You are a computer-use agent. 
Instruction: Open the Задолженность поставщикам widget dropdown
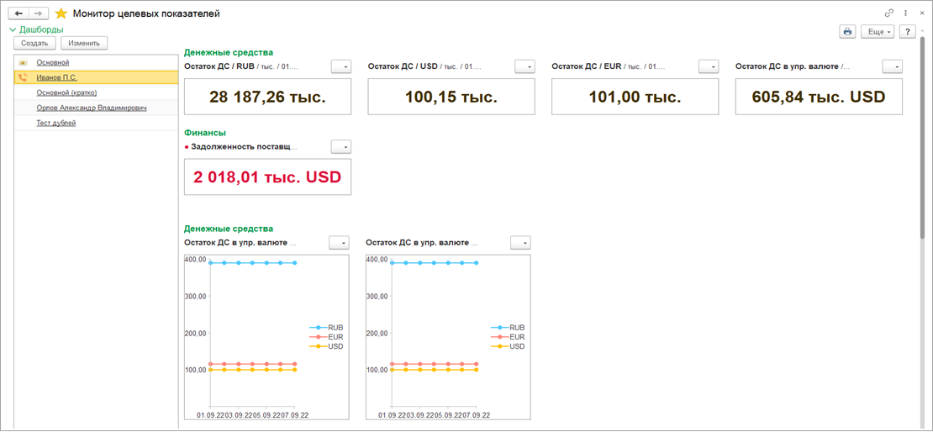click(x=341, y=147)
